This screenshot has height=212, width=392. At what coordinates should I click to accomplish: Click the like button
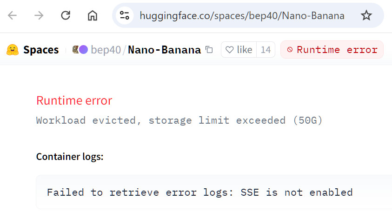coord(239,50)
